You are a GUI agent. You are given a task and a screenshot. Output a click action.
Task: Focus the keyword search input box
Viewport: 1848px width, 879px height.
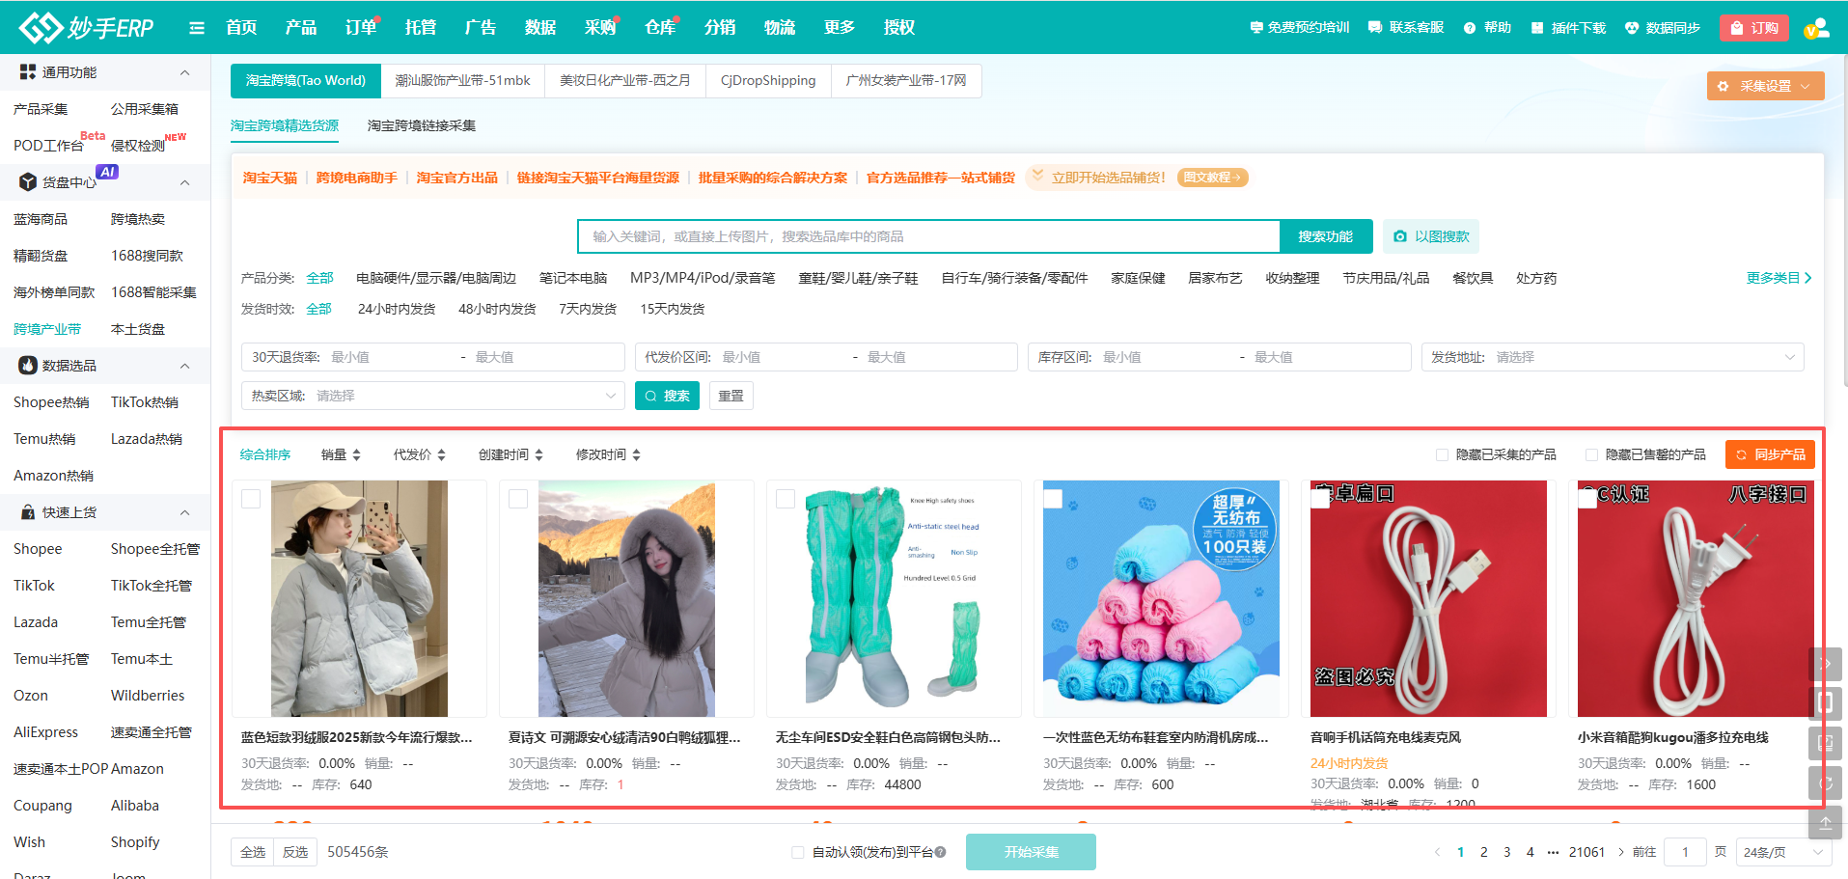(928, 236)
